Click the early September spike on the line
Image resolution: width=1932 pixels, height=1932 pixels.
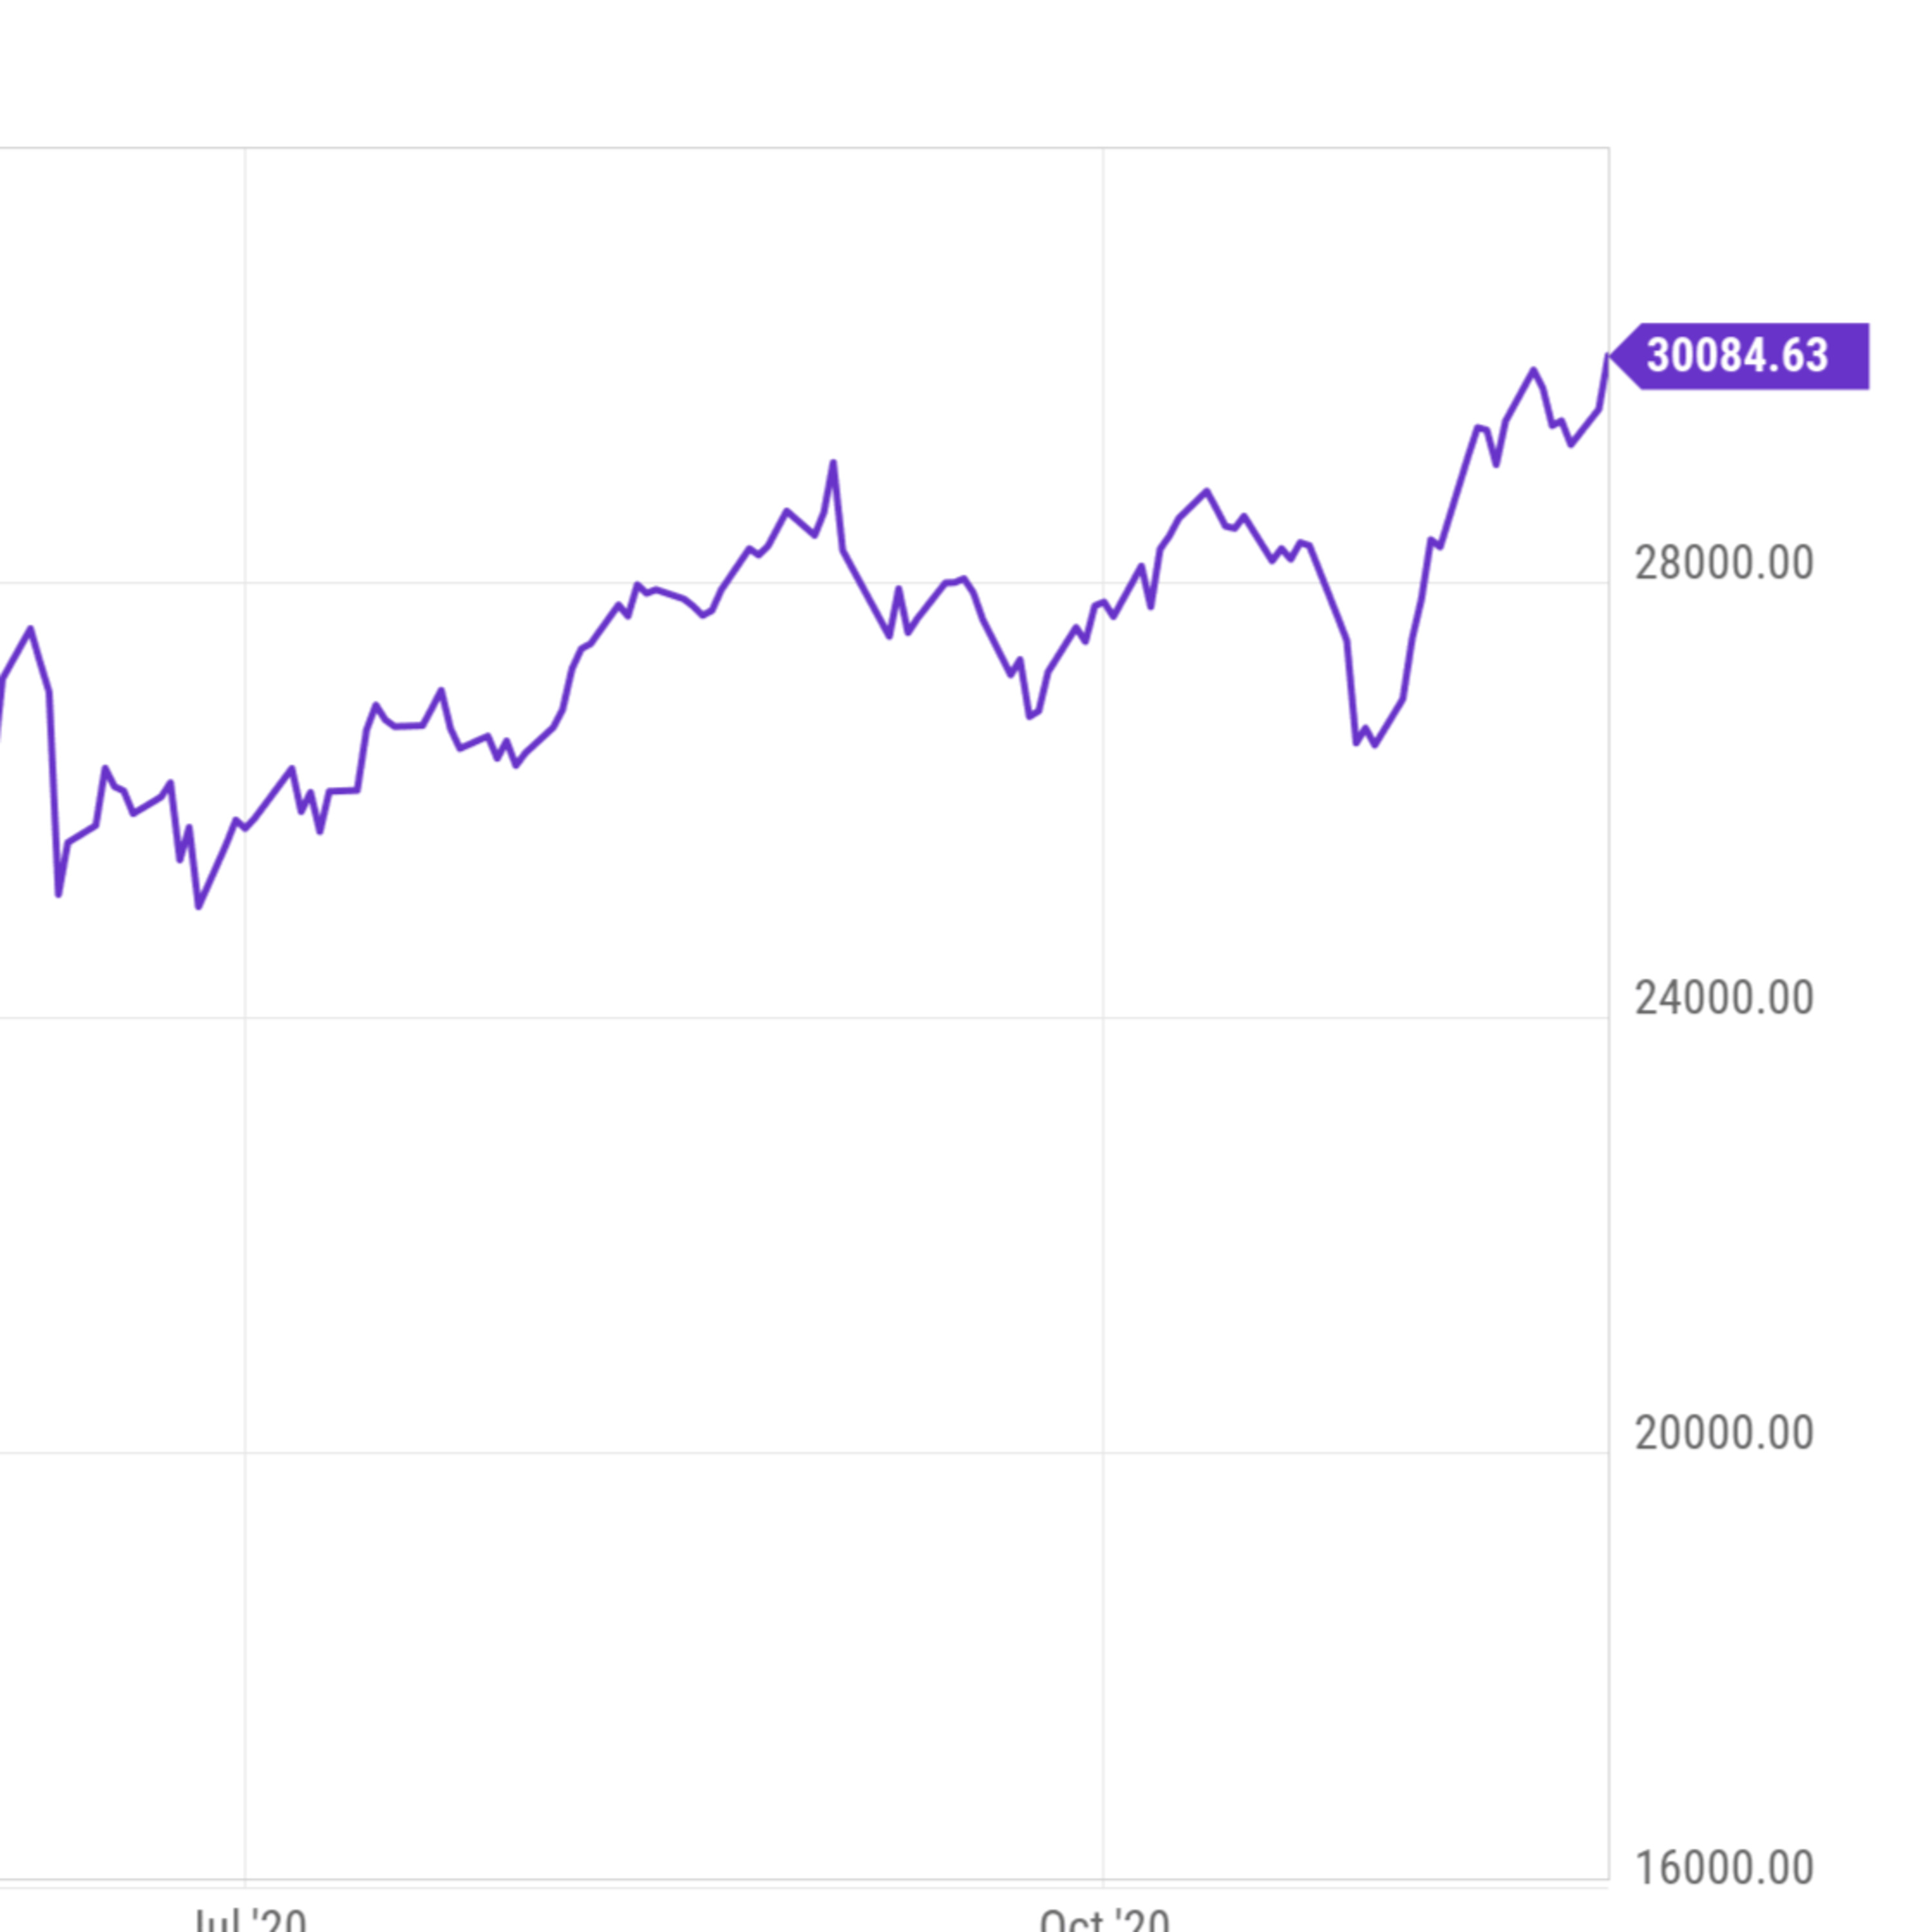[833, 463]
